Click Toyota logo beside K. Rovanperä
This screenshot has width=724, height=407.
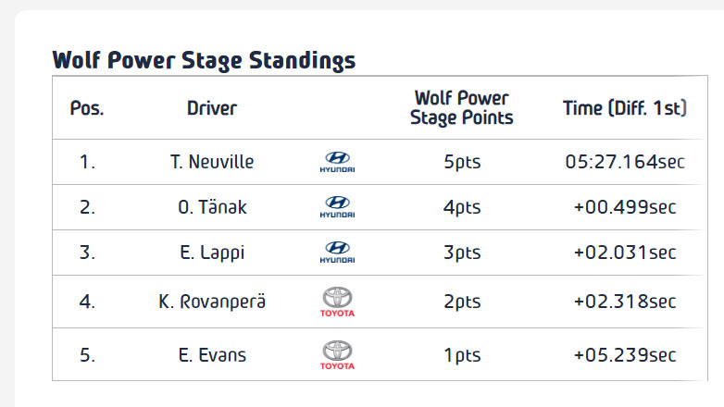(336, 302)
